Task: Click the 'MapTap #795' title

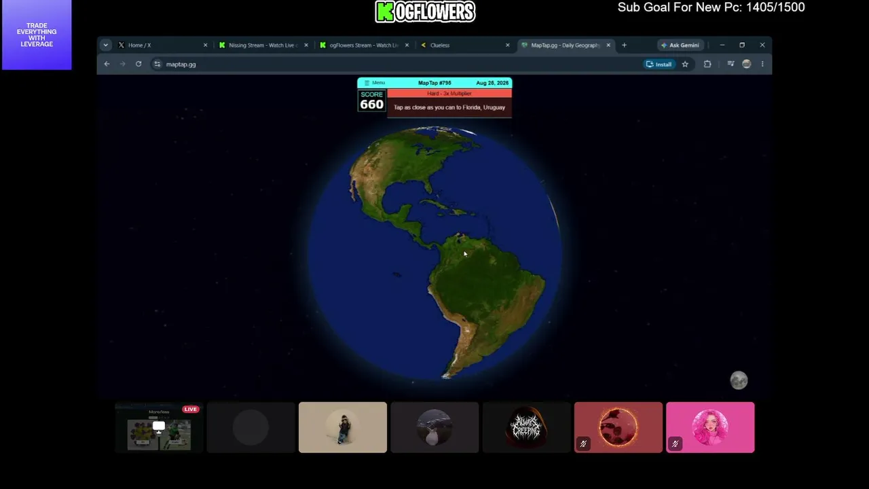Action: pyautogui.click(x=434, y=83)
